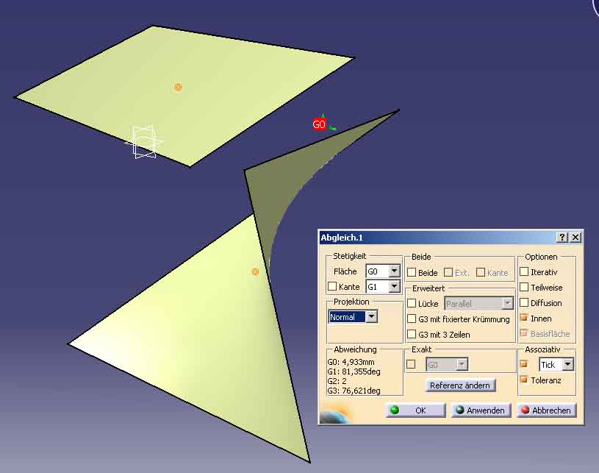This screenshot has height=473, width=599.
Task: Click the Anwenden button
Action: (x=481, y=410)
